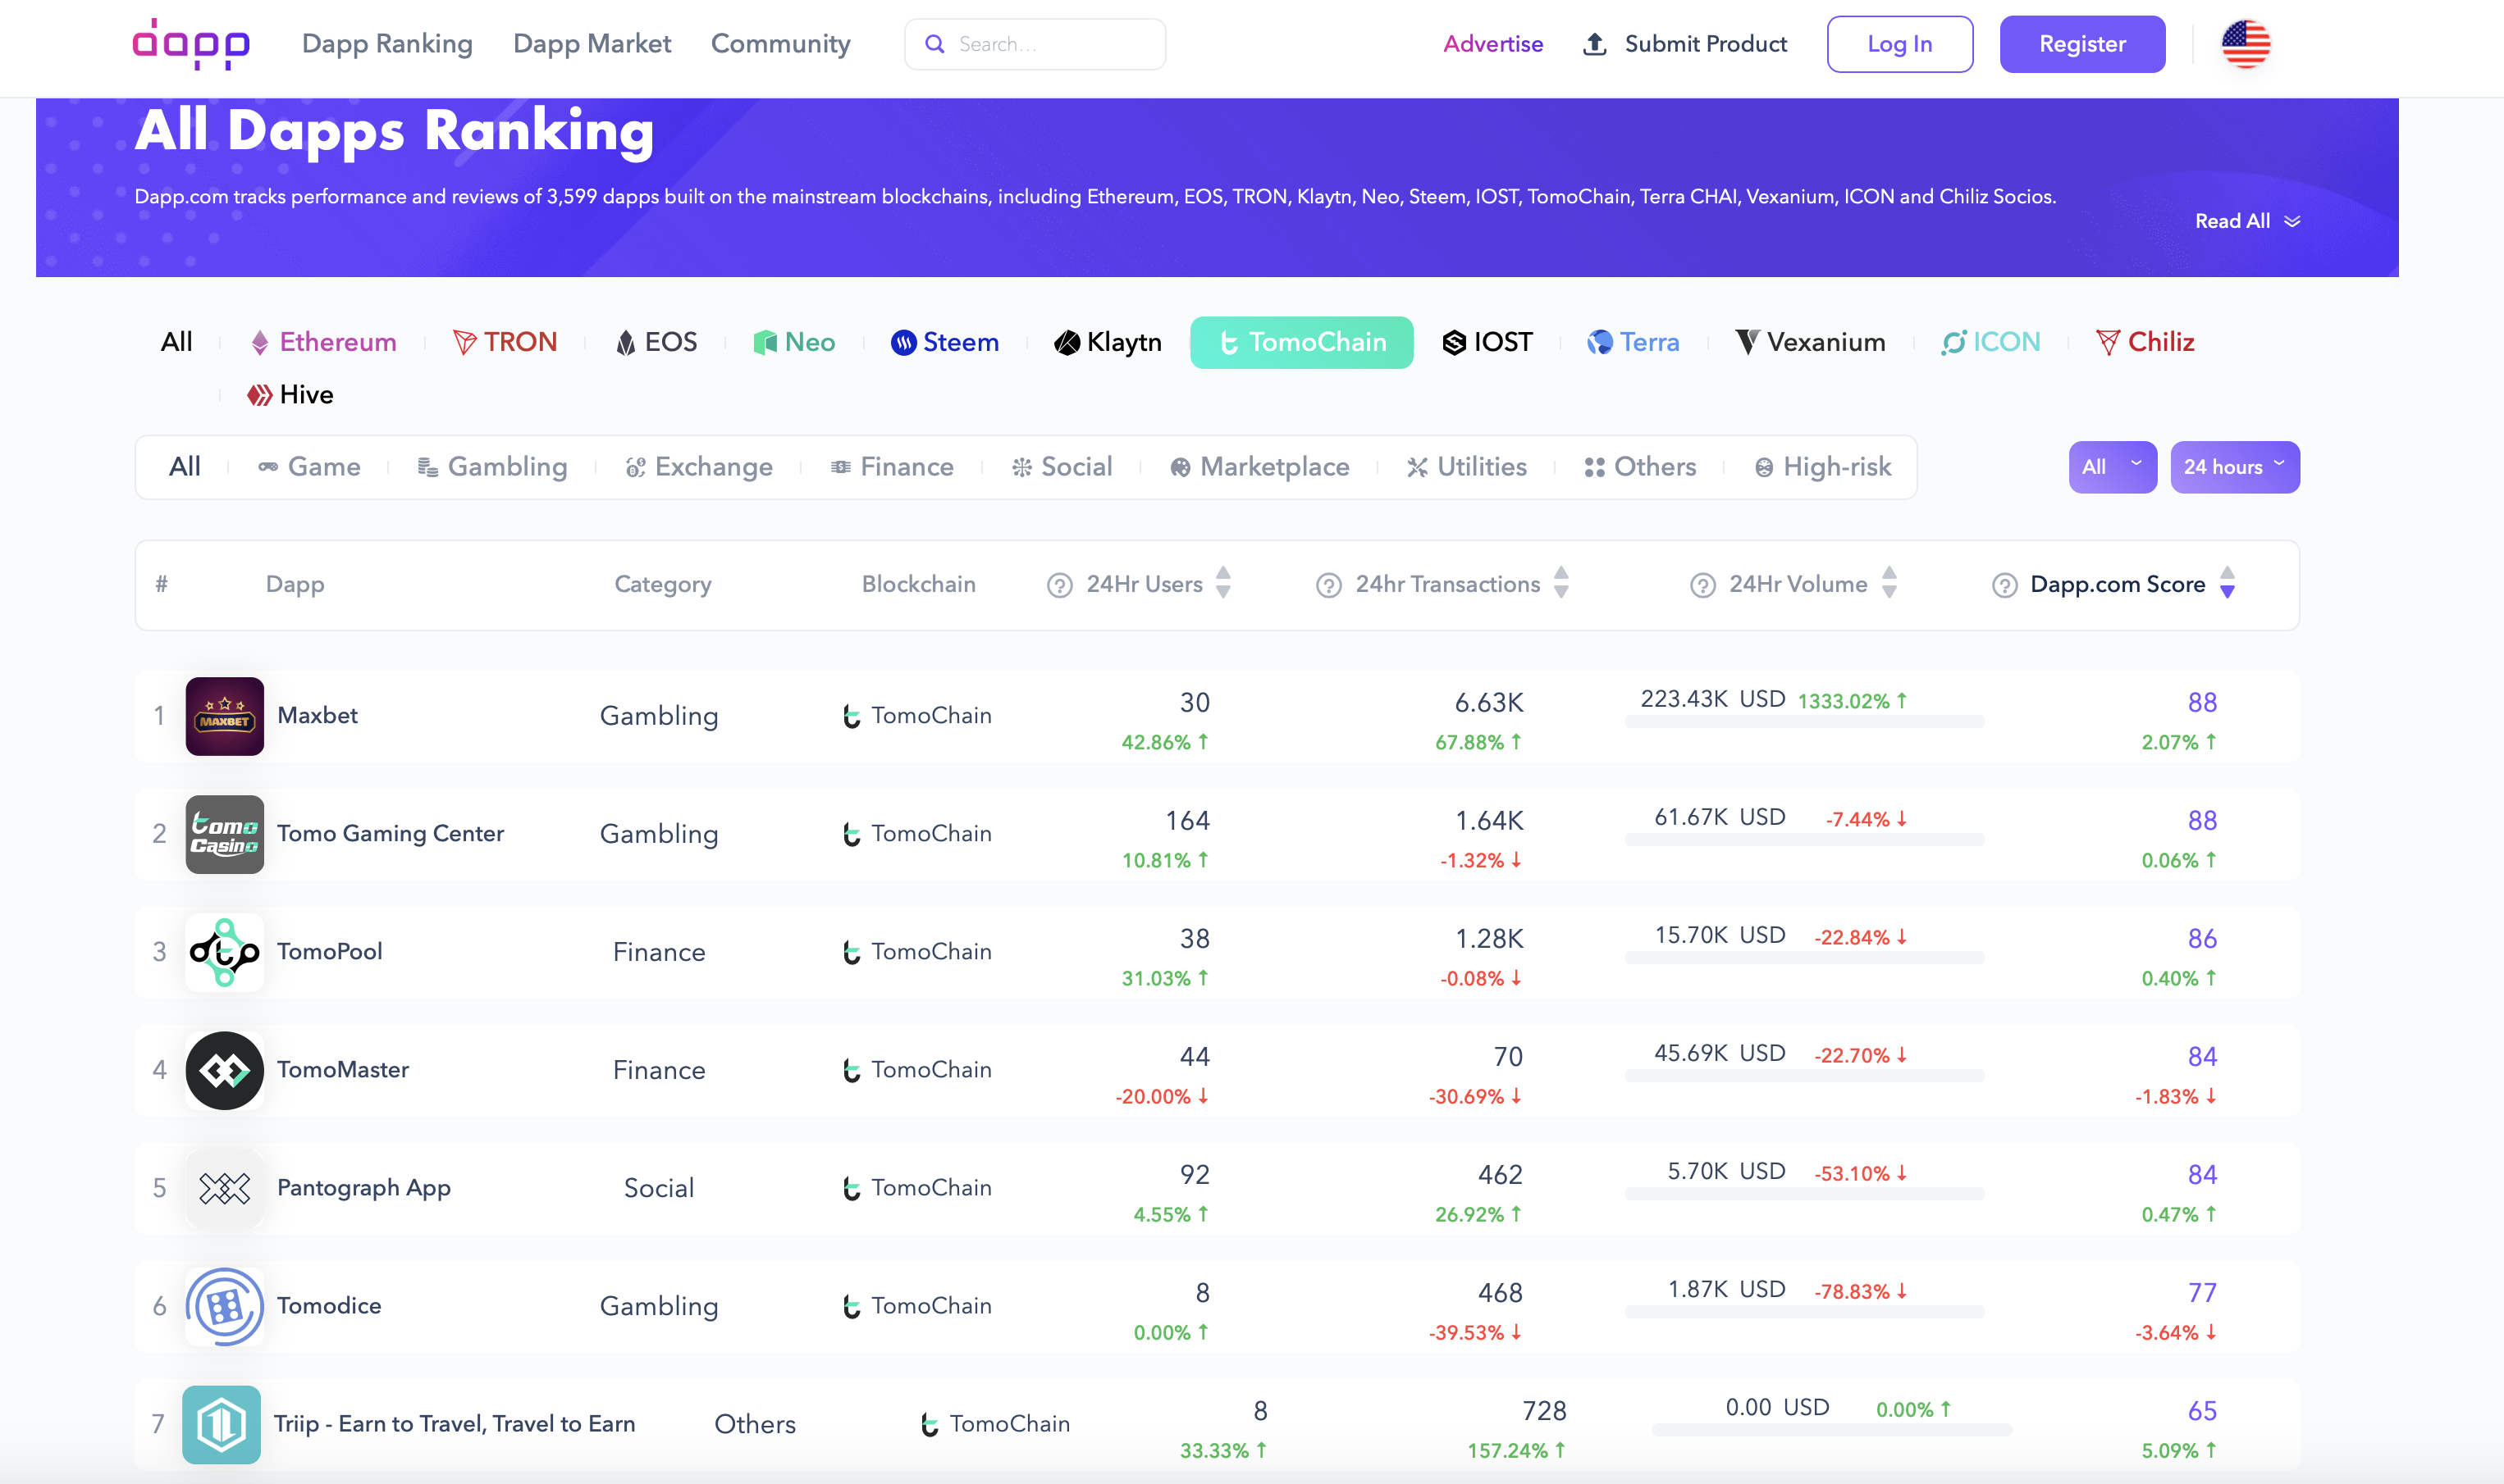Sort by Dapp.com Score arrows
The height and width of the screenshot is (1484, 2504).
click(2227, 583)
